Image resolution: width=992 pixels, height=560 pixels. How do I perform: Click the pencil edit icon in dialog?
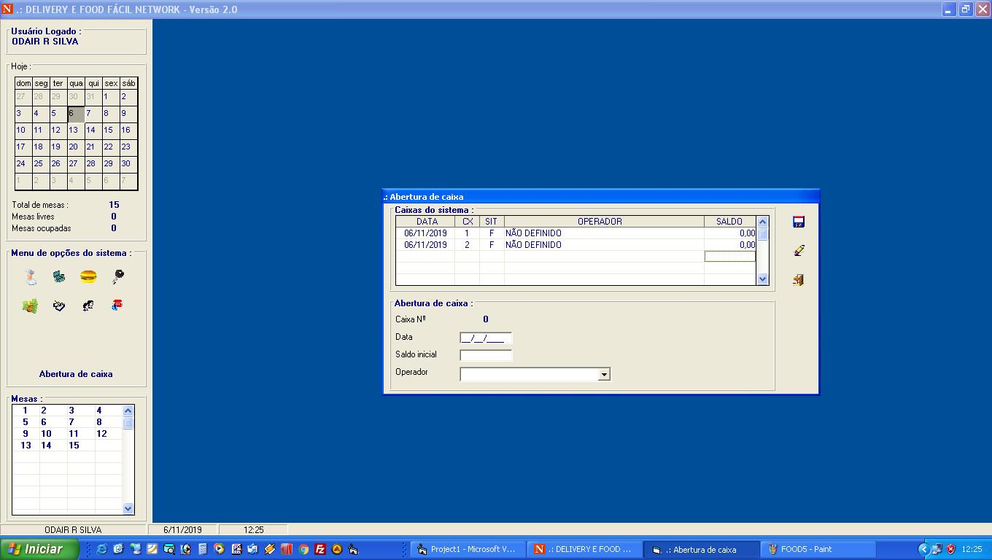pos(798,251)
